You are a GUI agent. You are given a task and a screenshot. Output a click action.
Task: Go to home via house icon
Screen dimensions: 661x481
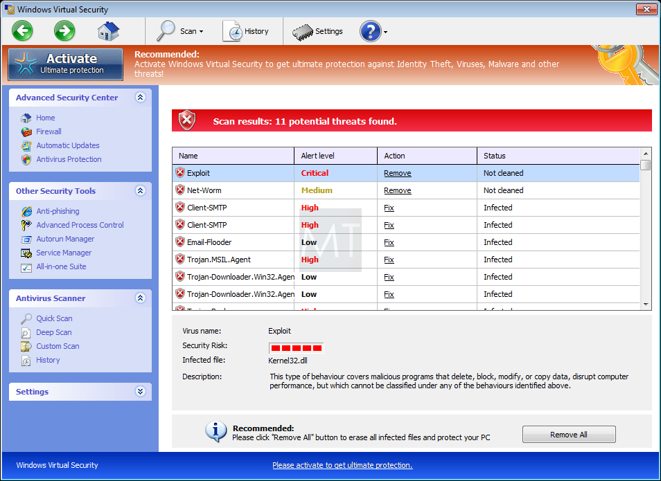[108, 31]
